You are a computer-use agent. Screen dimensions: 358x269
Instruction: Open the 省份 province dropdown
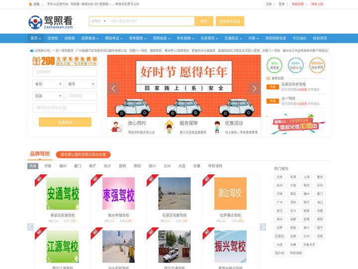[48, 84]
